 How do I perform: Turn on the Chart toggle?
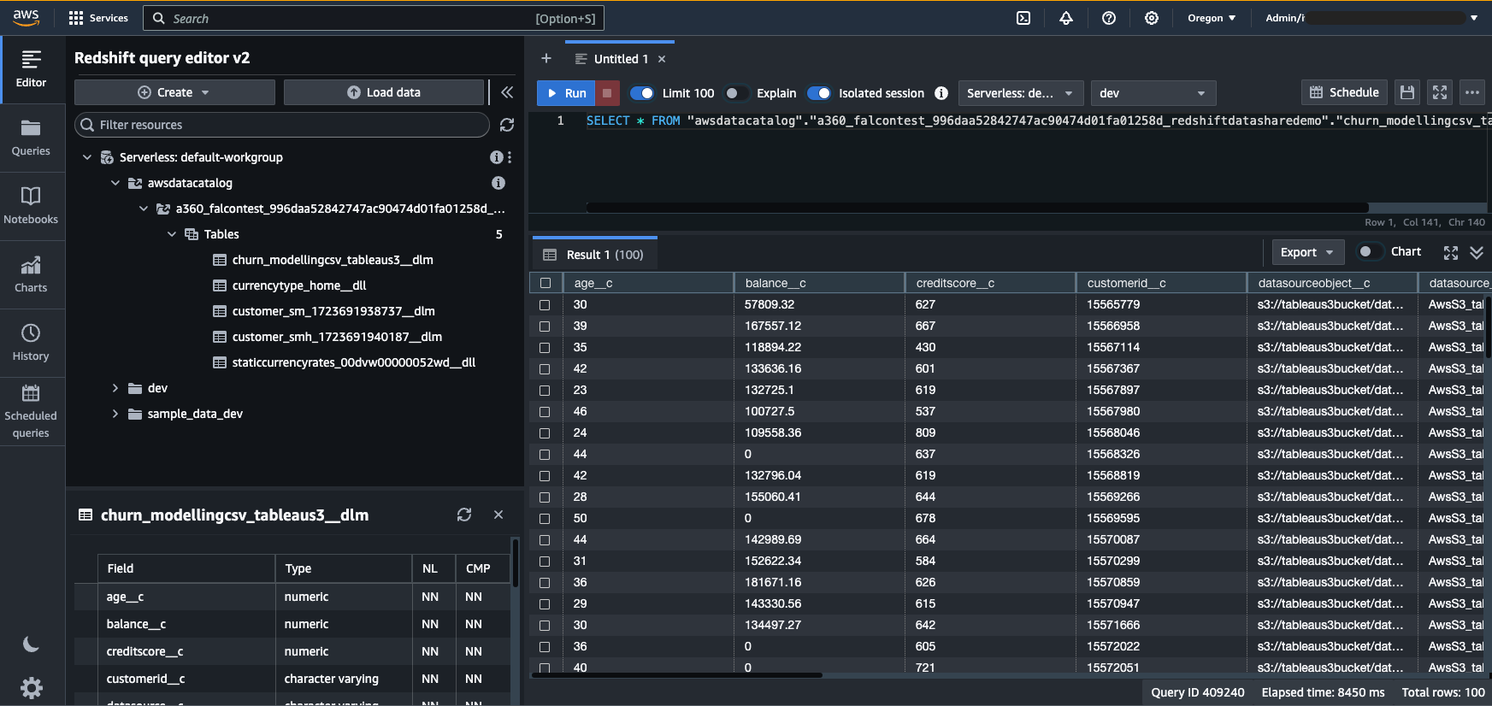pos(1371,251)
